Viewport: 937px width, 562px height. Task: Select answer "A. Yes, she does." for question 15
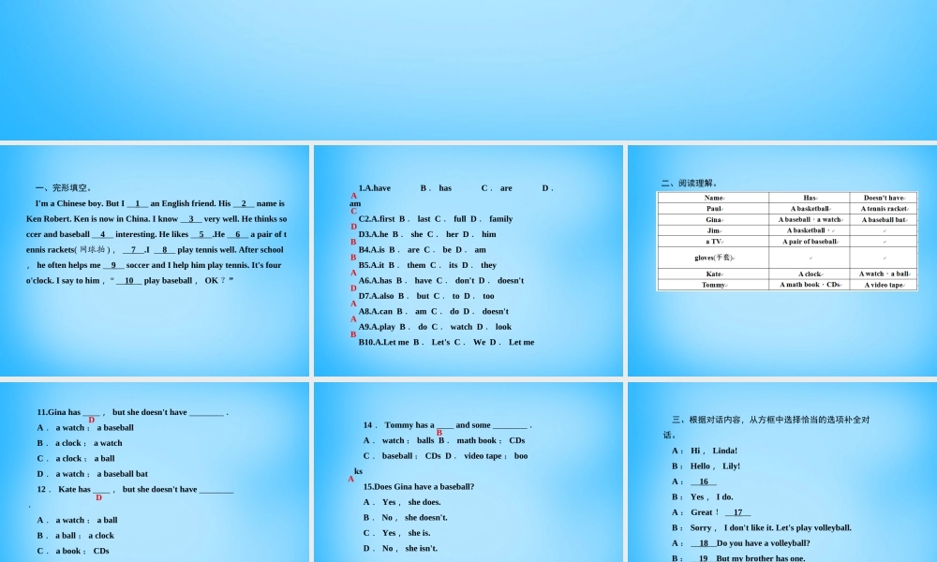tap(402, 502)
